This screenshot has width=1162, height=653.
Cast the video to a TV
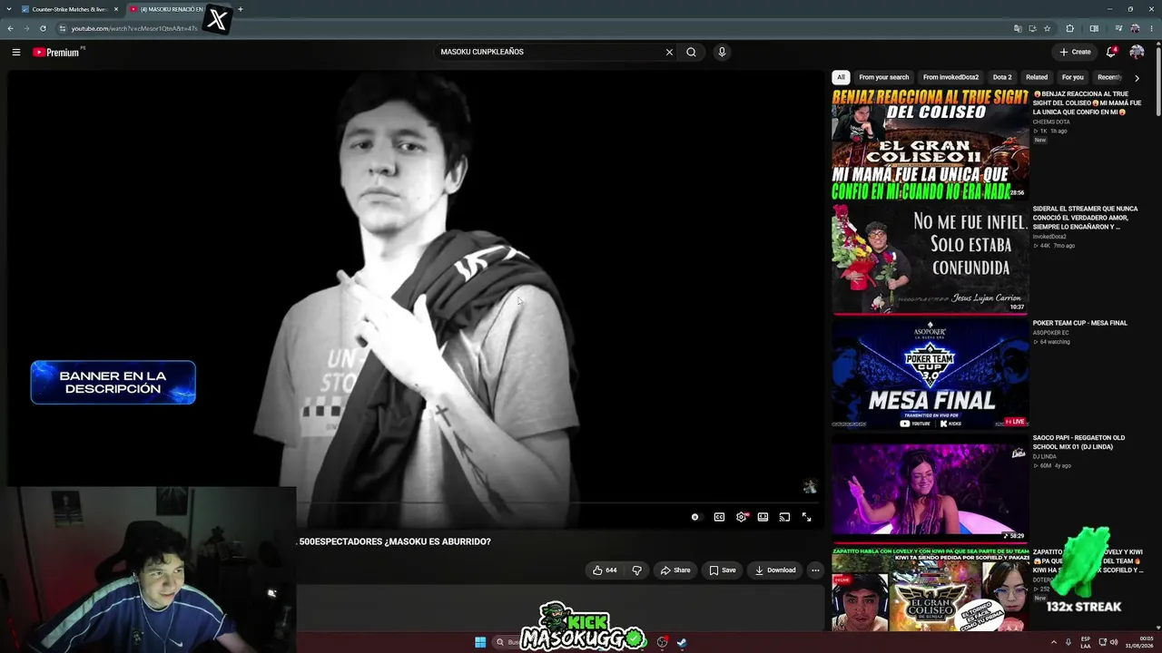[784, 517]
